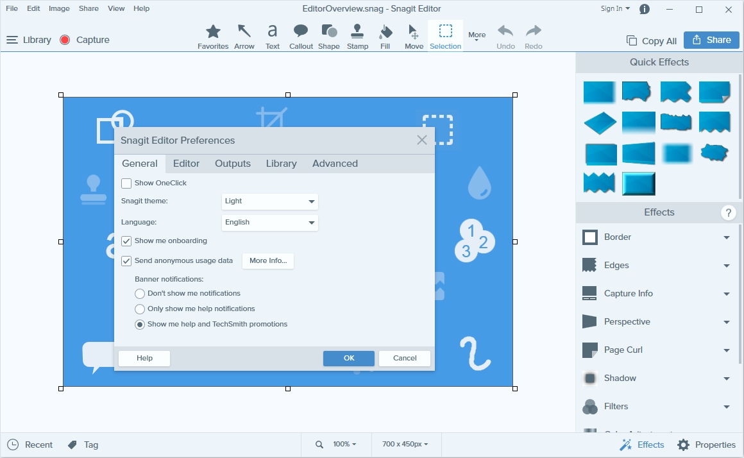Expand the Border effect options

(x=727, y=237)
